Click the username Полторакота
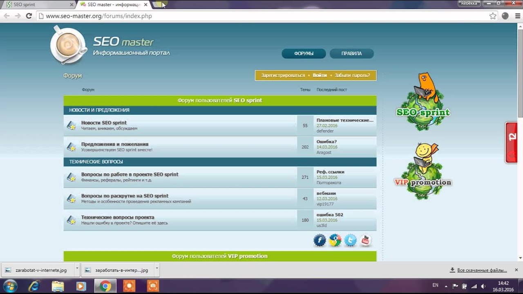 (x=329, y=183)
